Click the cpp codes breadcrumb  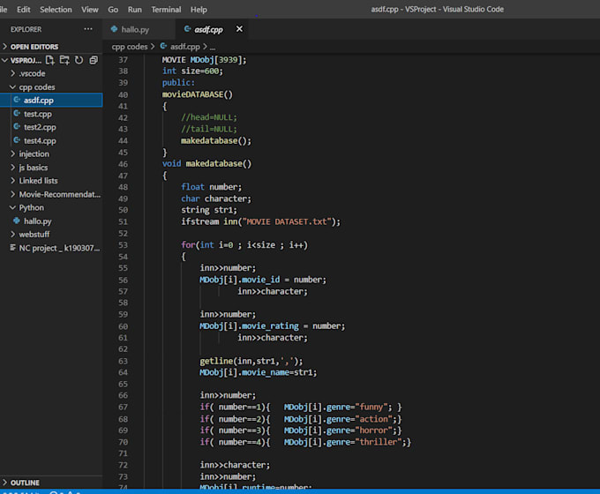pyautogui.click(x=130, y=47)
